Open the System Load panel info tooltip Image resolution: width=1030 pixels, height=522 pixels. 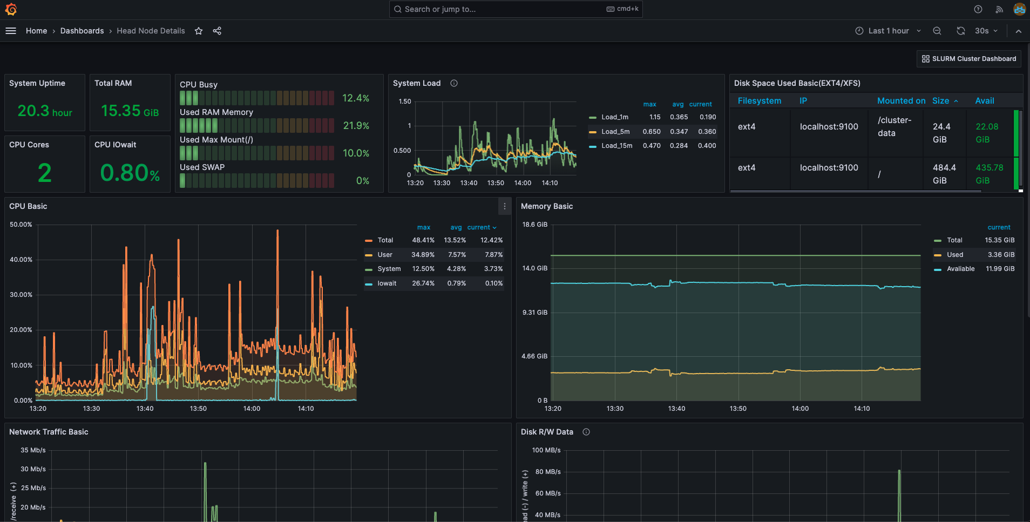[x=453, y=83]
